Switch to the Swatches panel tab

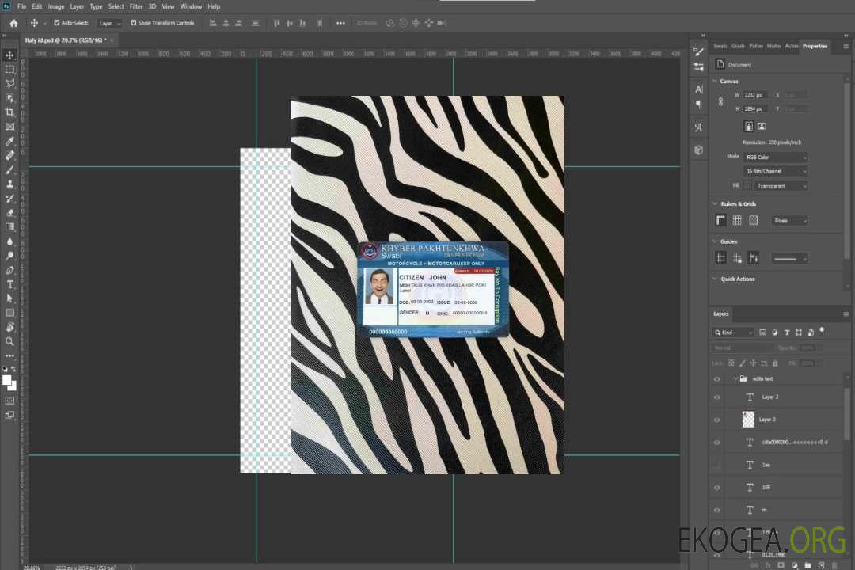click(x=720, y=46)
